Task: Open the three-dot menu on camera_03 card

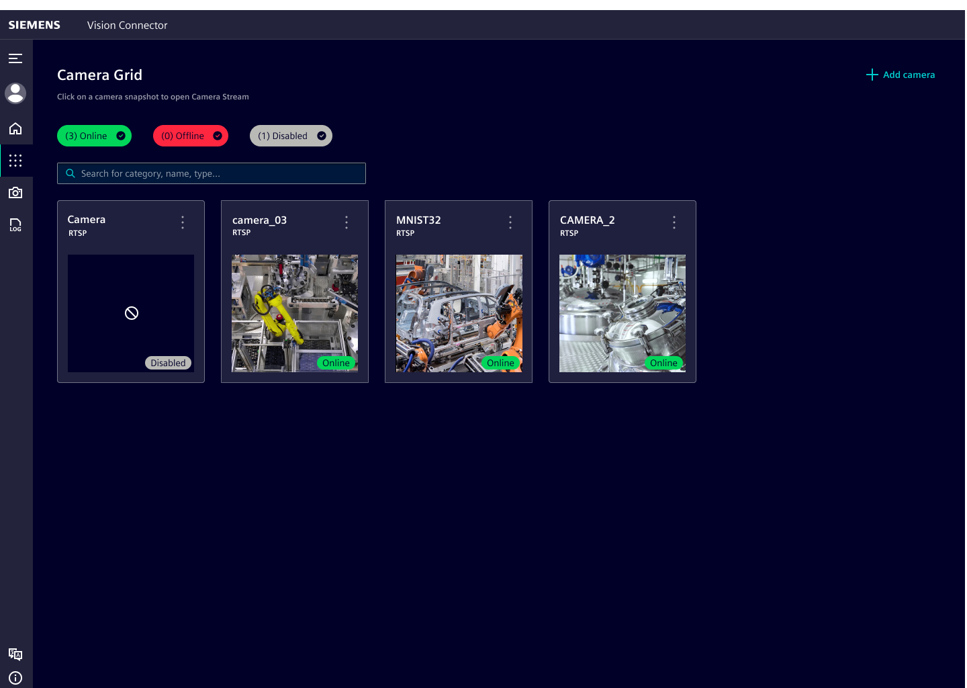Action: (347, 222)
